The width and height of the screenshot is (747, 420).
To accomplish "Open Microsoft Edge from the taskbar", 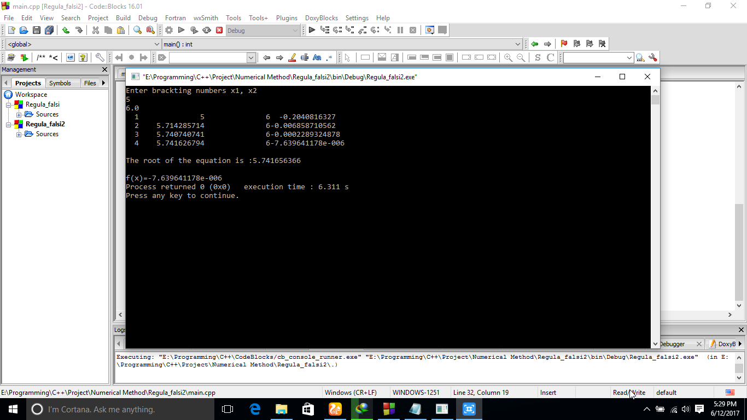I will click(x=255, y=409).
